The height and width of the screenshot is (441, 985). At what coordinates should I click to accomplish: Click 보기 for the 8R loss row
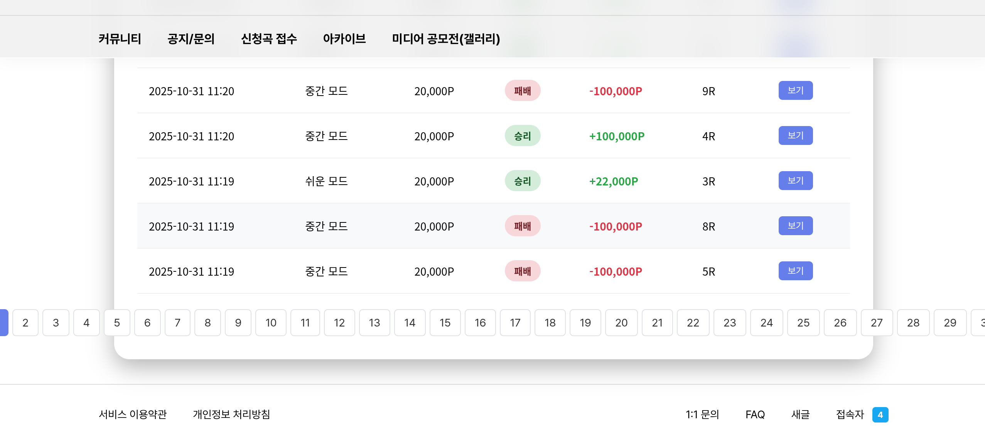coord(795,226)
